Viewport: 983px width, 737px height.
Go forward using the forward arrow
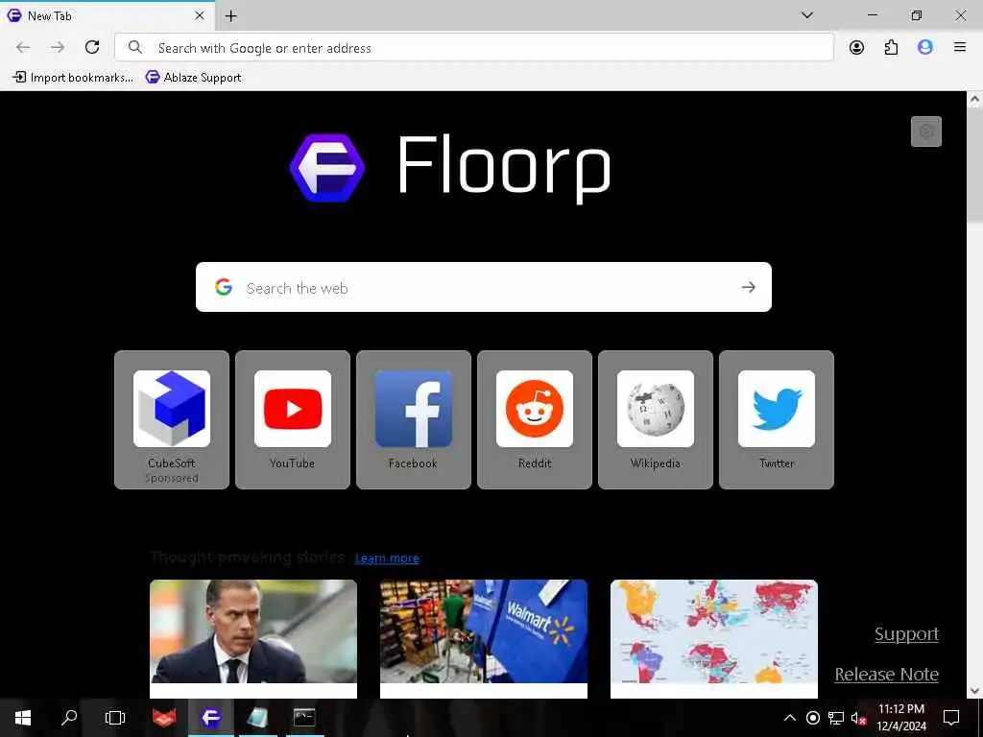[x=58, y=47]
